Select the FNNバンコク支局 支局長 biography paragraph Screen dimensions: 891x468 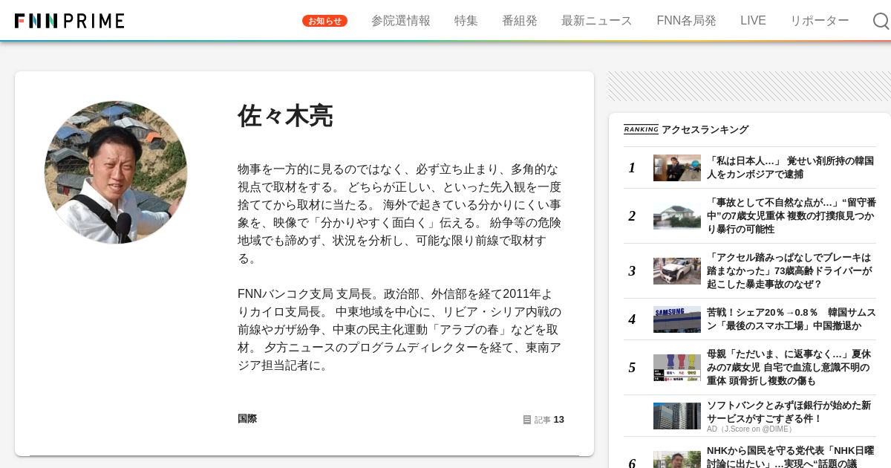pyautogui.click(x=399, y=330)
